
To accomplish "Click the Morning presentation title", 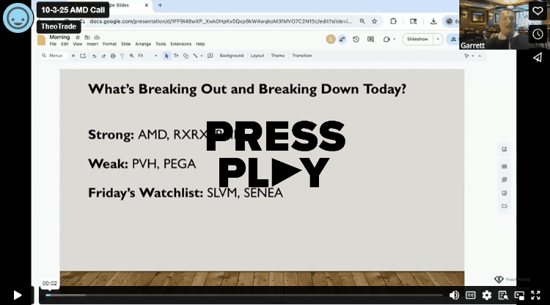I will pos(59,37).
